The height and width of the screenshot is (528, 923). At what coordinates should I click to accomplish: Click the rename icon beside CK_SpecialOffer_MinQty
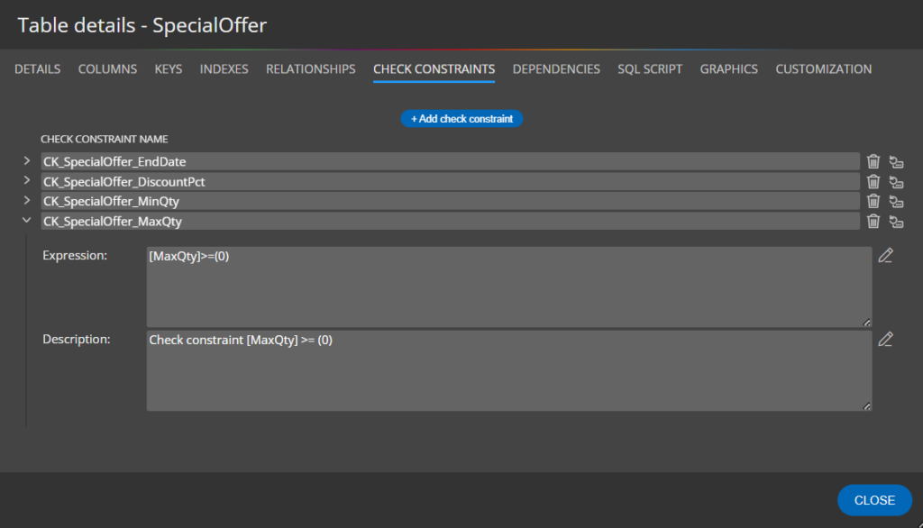(895, 201)
